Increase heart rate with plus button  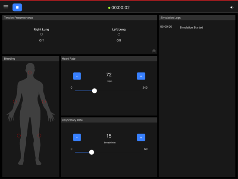141,76
